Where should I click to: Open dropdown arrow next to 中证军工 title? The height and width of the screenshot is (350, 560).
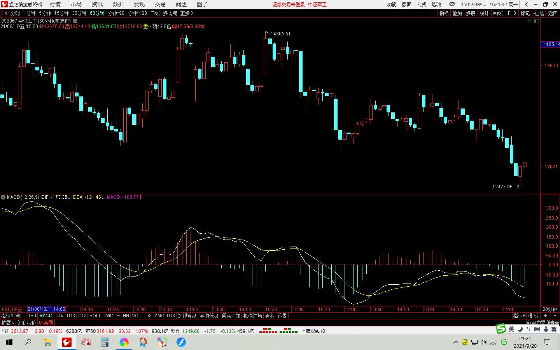coord(75,21)
